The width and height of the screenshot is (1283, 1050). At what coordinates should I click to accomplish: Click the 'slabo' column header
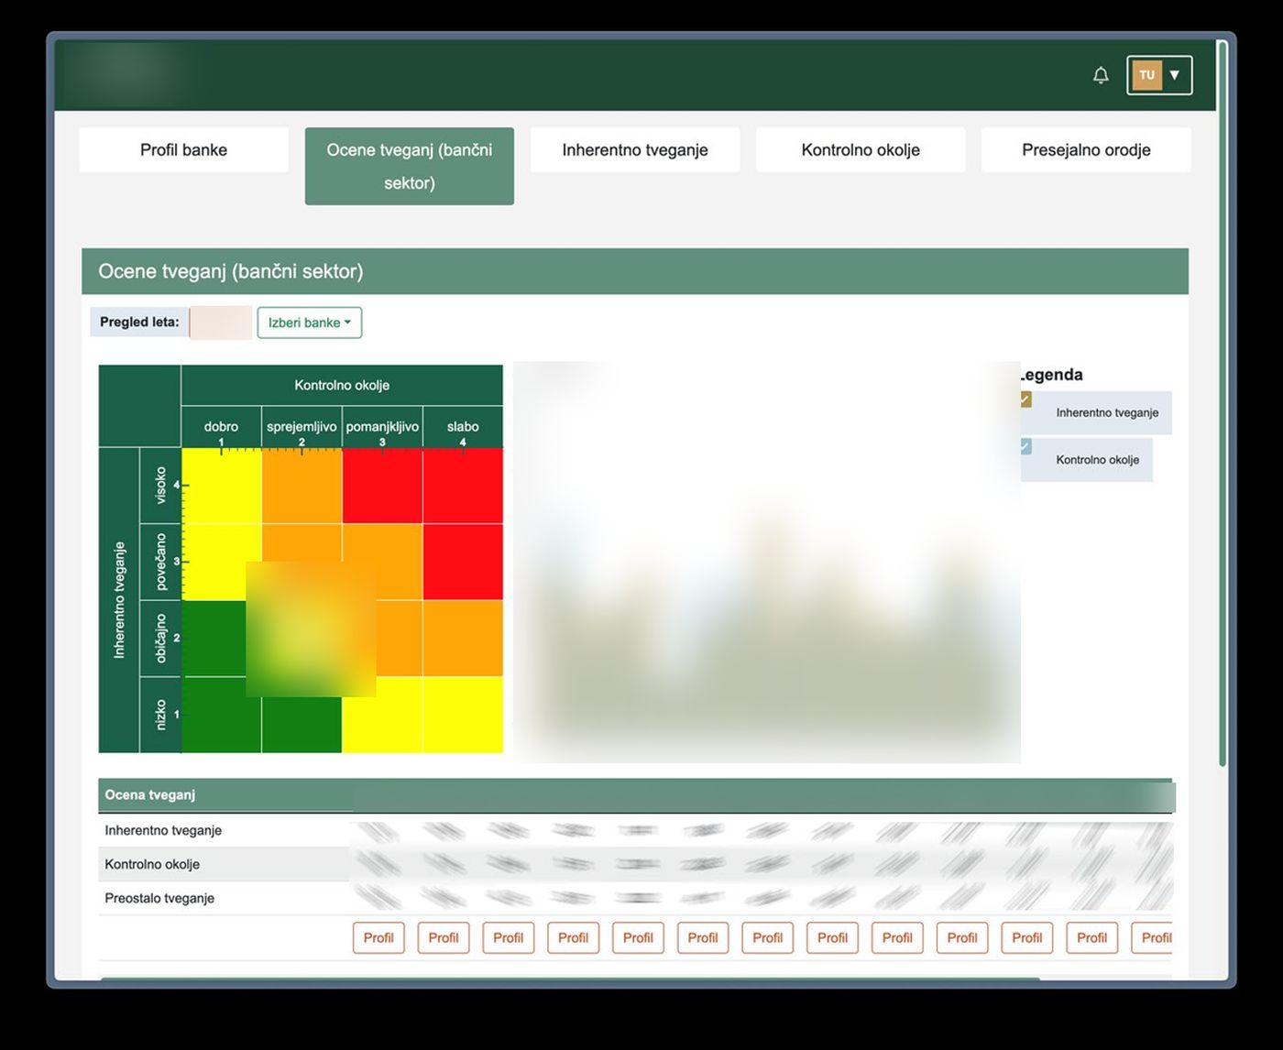click(x=463, y=427)
